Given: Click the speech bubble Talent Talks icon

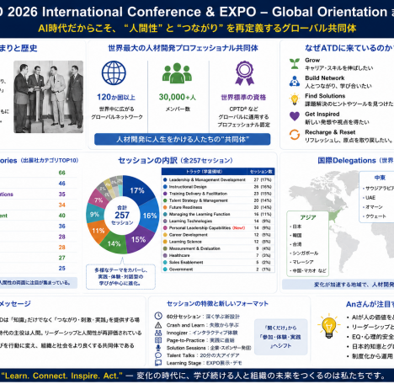Looking at the screenshot, I should coord(158,355).
